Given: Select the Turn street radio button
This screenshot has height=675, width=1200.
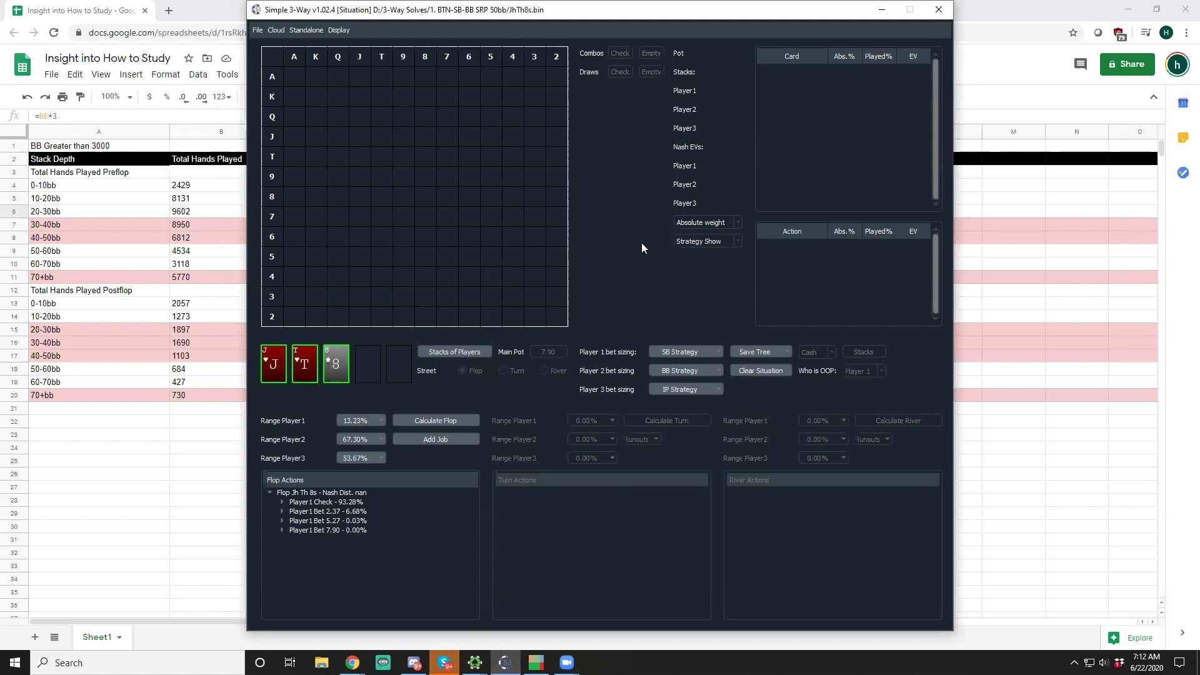Looking at the screenshot, I should click(503, 370).
